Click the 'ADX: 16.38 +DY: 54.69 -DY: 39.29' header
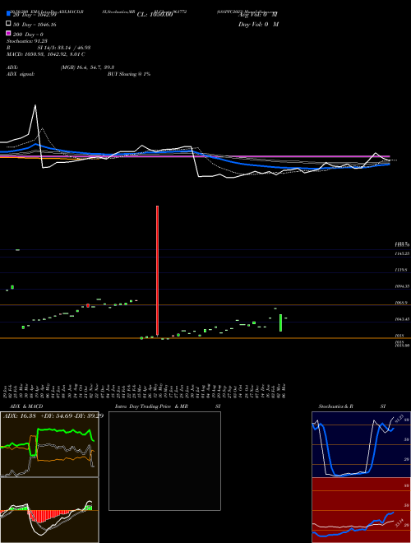The height and width of the screenshot is (543, 411). click(53, 416)
